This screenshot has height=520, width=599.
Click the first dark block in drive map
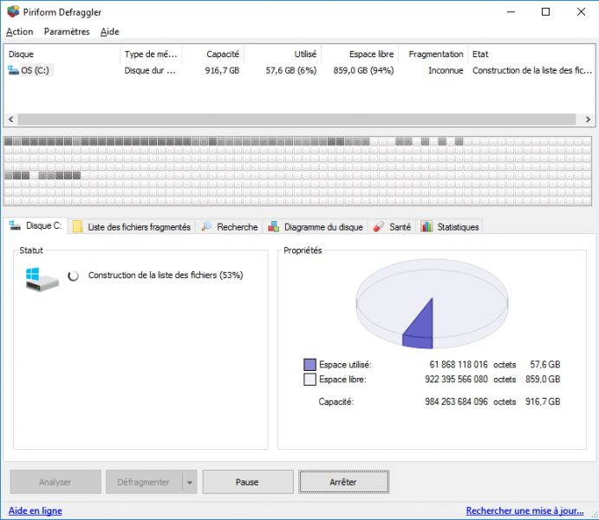point(9,141)
